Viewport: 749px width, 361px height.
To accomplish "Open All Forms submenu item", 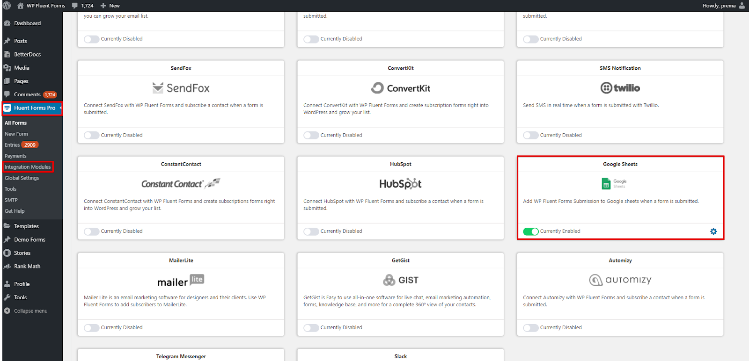I will click(x=15, y=123).
